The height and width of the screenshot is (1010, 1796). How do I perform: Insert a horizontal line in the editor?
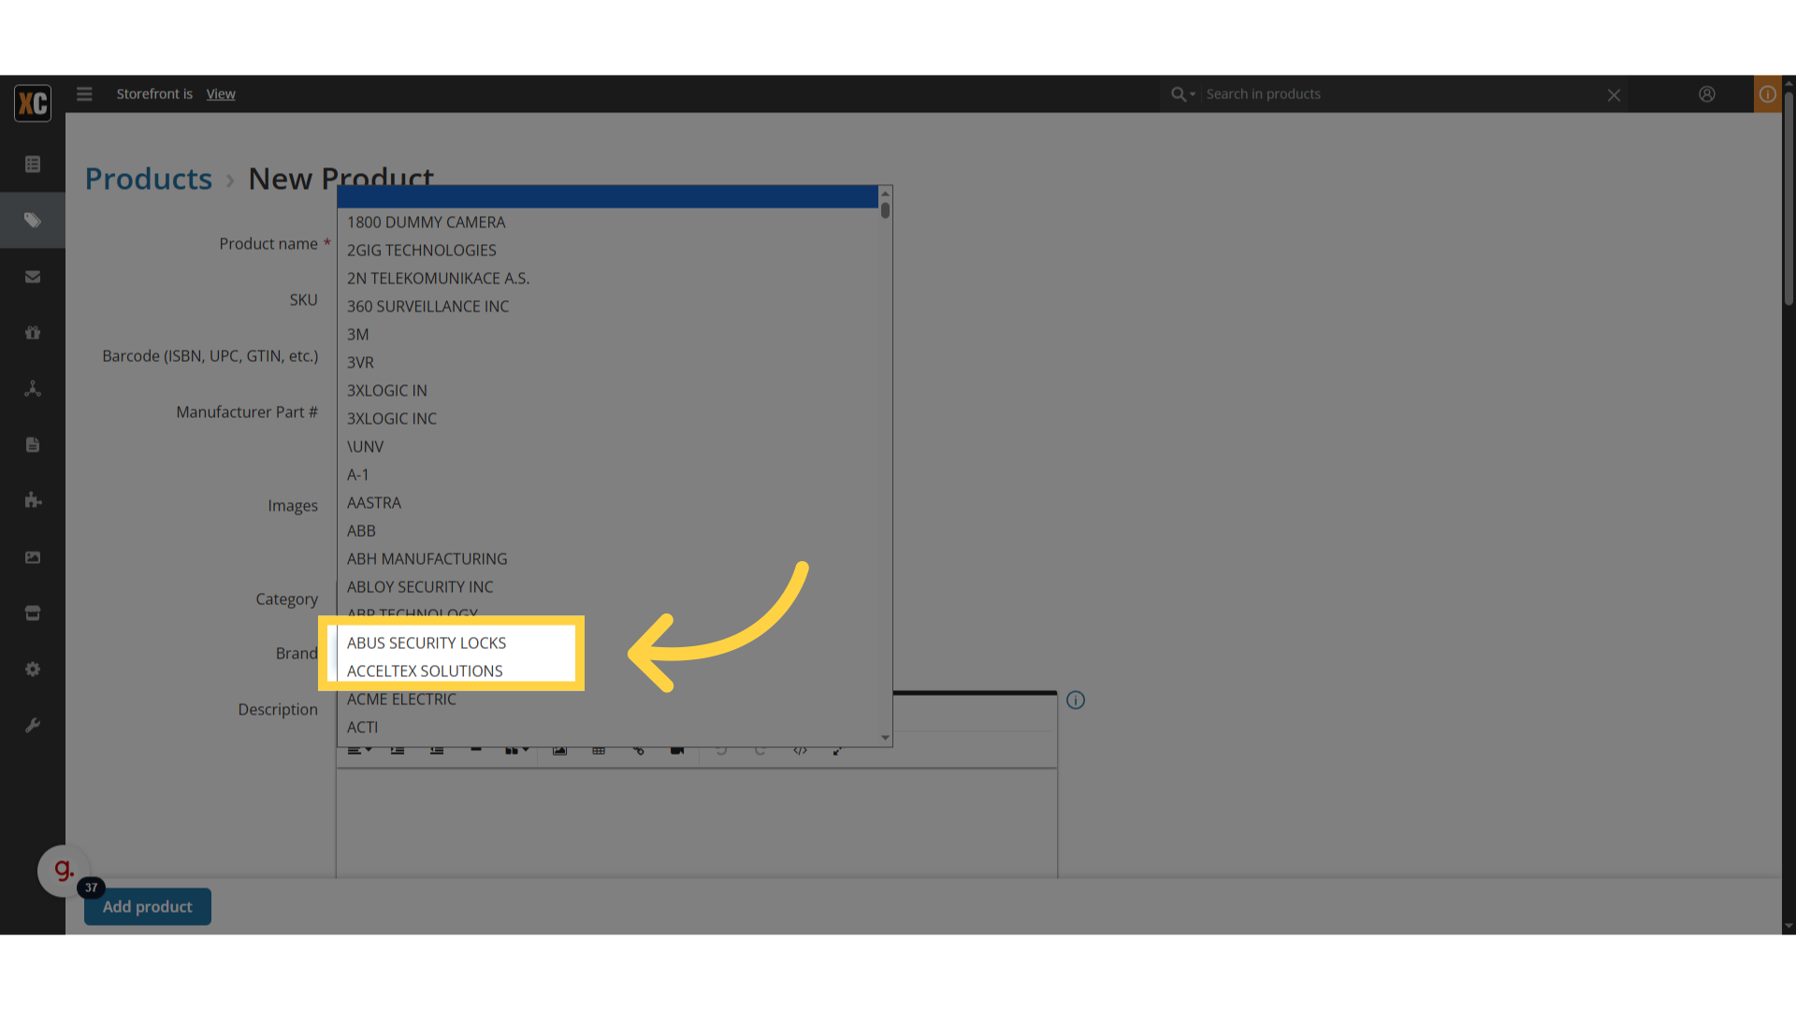tap(476, 750)
